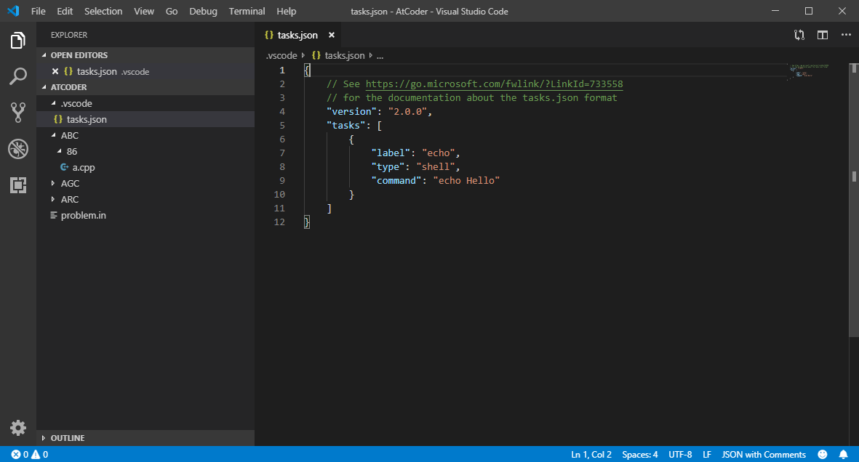The height and width of the screenshot is (462, 859).
Task: Collapse the OPEN EDITORS section
Action: click(x=79, y=55)
